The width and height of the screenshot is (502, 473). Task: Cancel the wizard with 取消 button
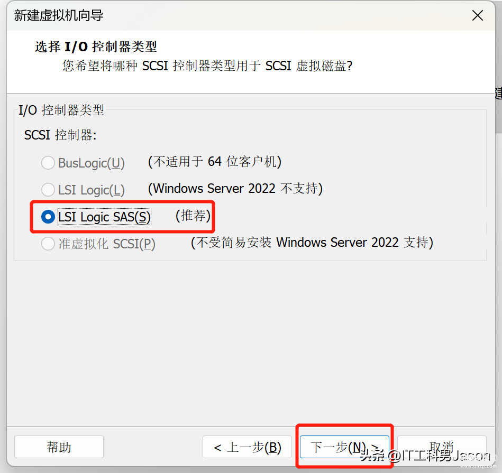click(x=442, y=447)
